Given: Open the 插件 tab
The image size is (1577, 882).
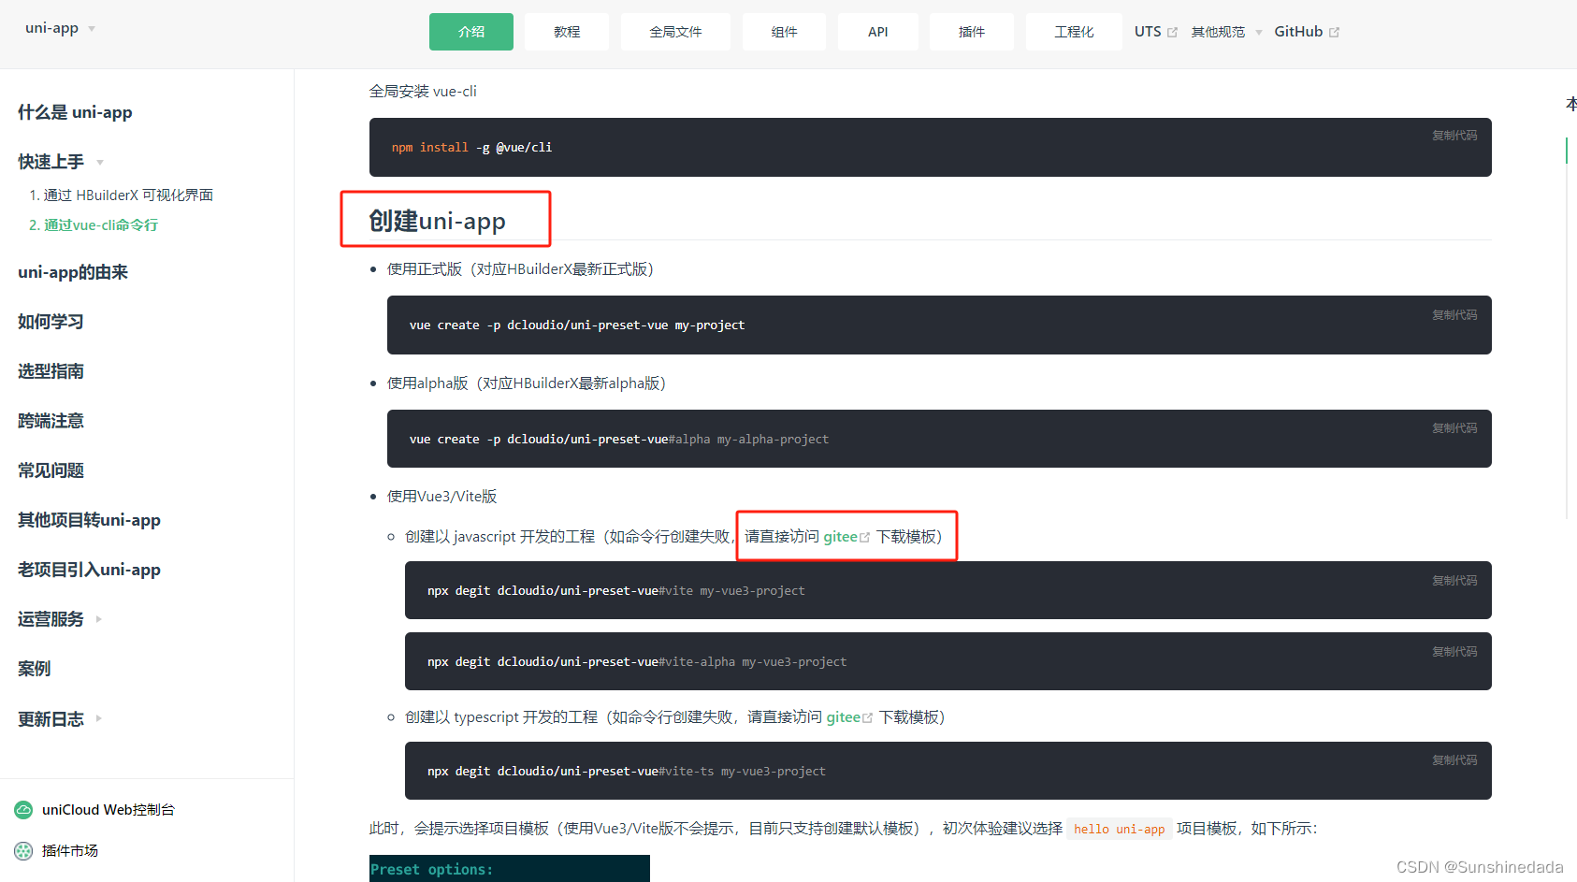Looking at the screenshot, I should coord(972,32).
